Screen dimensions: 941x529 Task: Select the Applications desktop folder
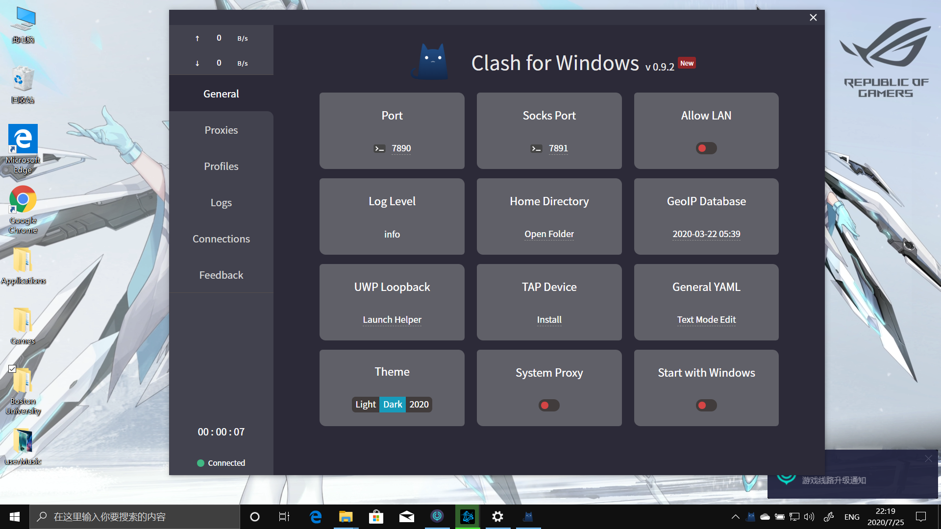pos(23,265)
